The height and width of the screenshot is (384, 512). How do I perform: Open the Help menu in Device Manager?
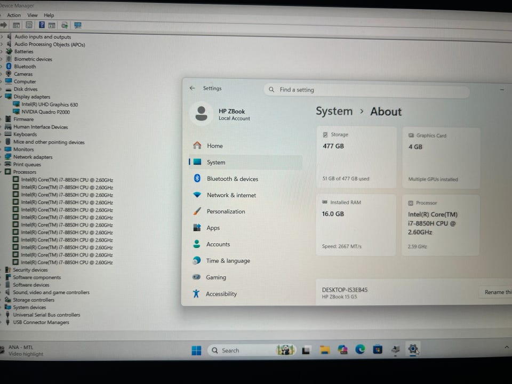49,15
